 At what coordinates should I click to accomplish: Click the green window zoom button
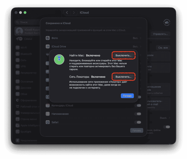pos(25,13)
